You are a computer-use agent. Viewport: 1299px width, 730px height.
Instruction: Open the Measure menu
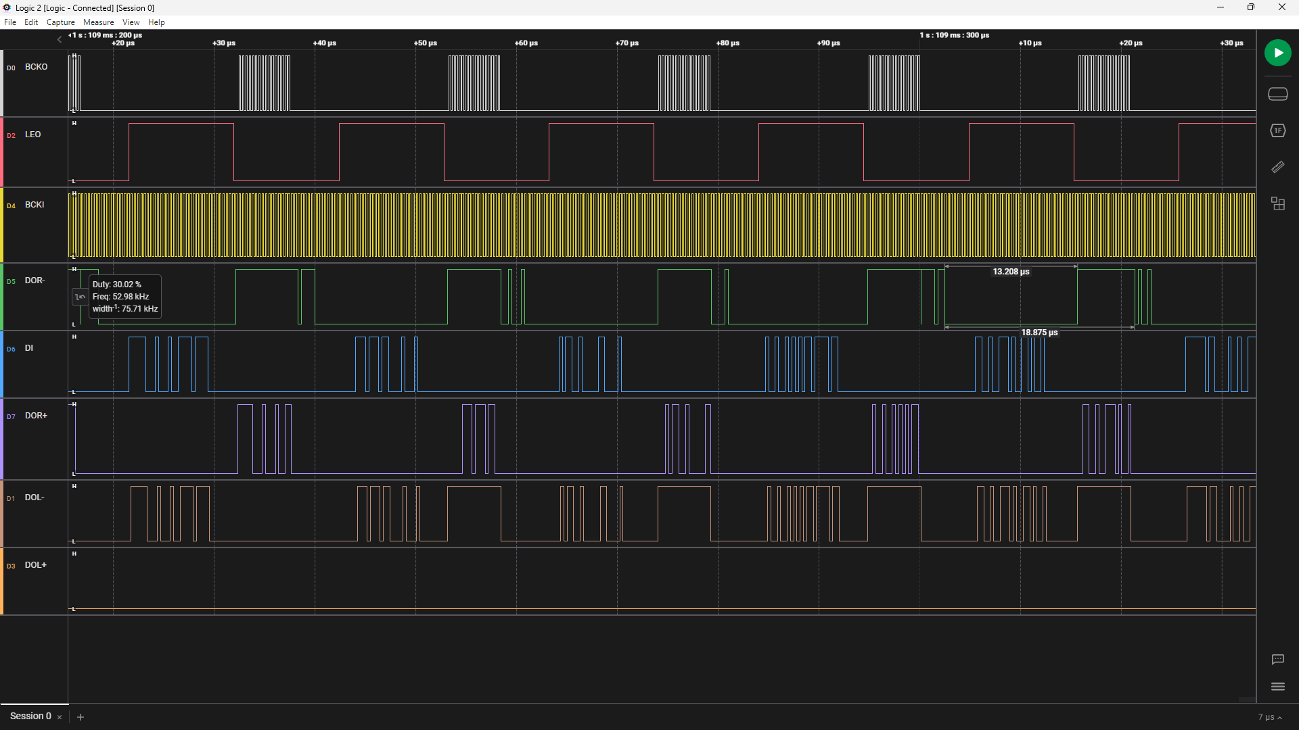click(98, 22)
